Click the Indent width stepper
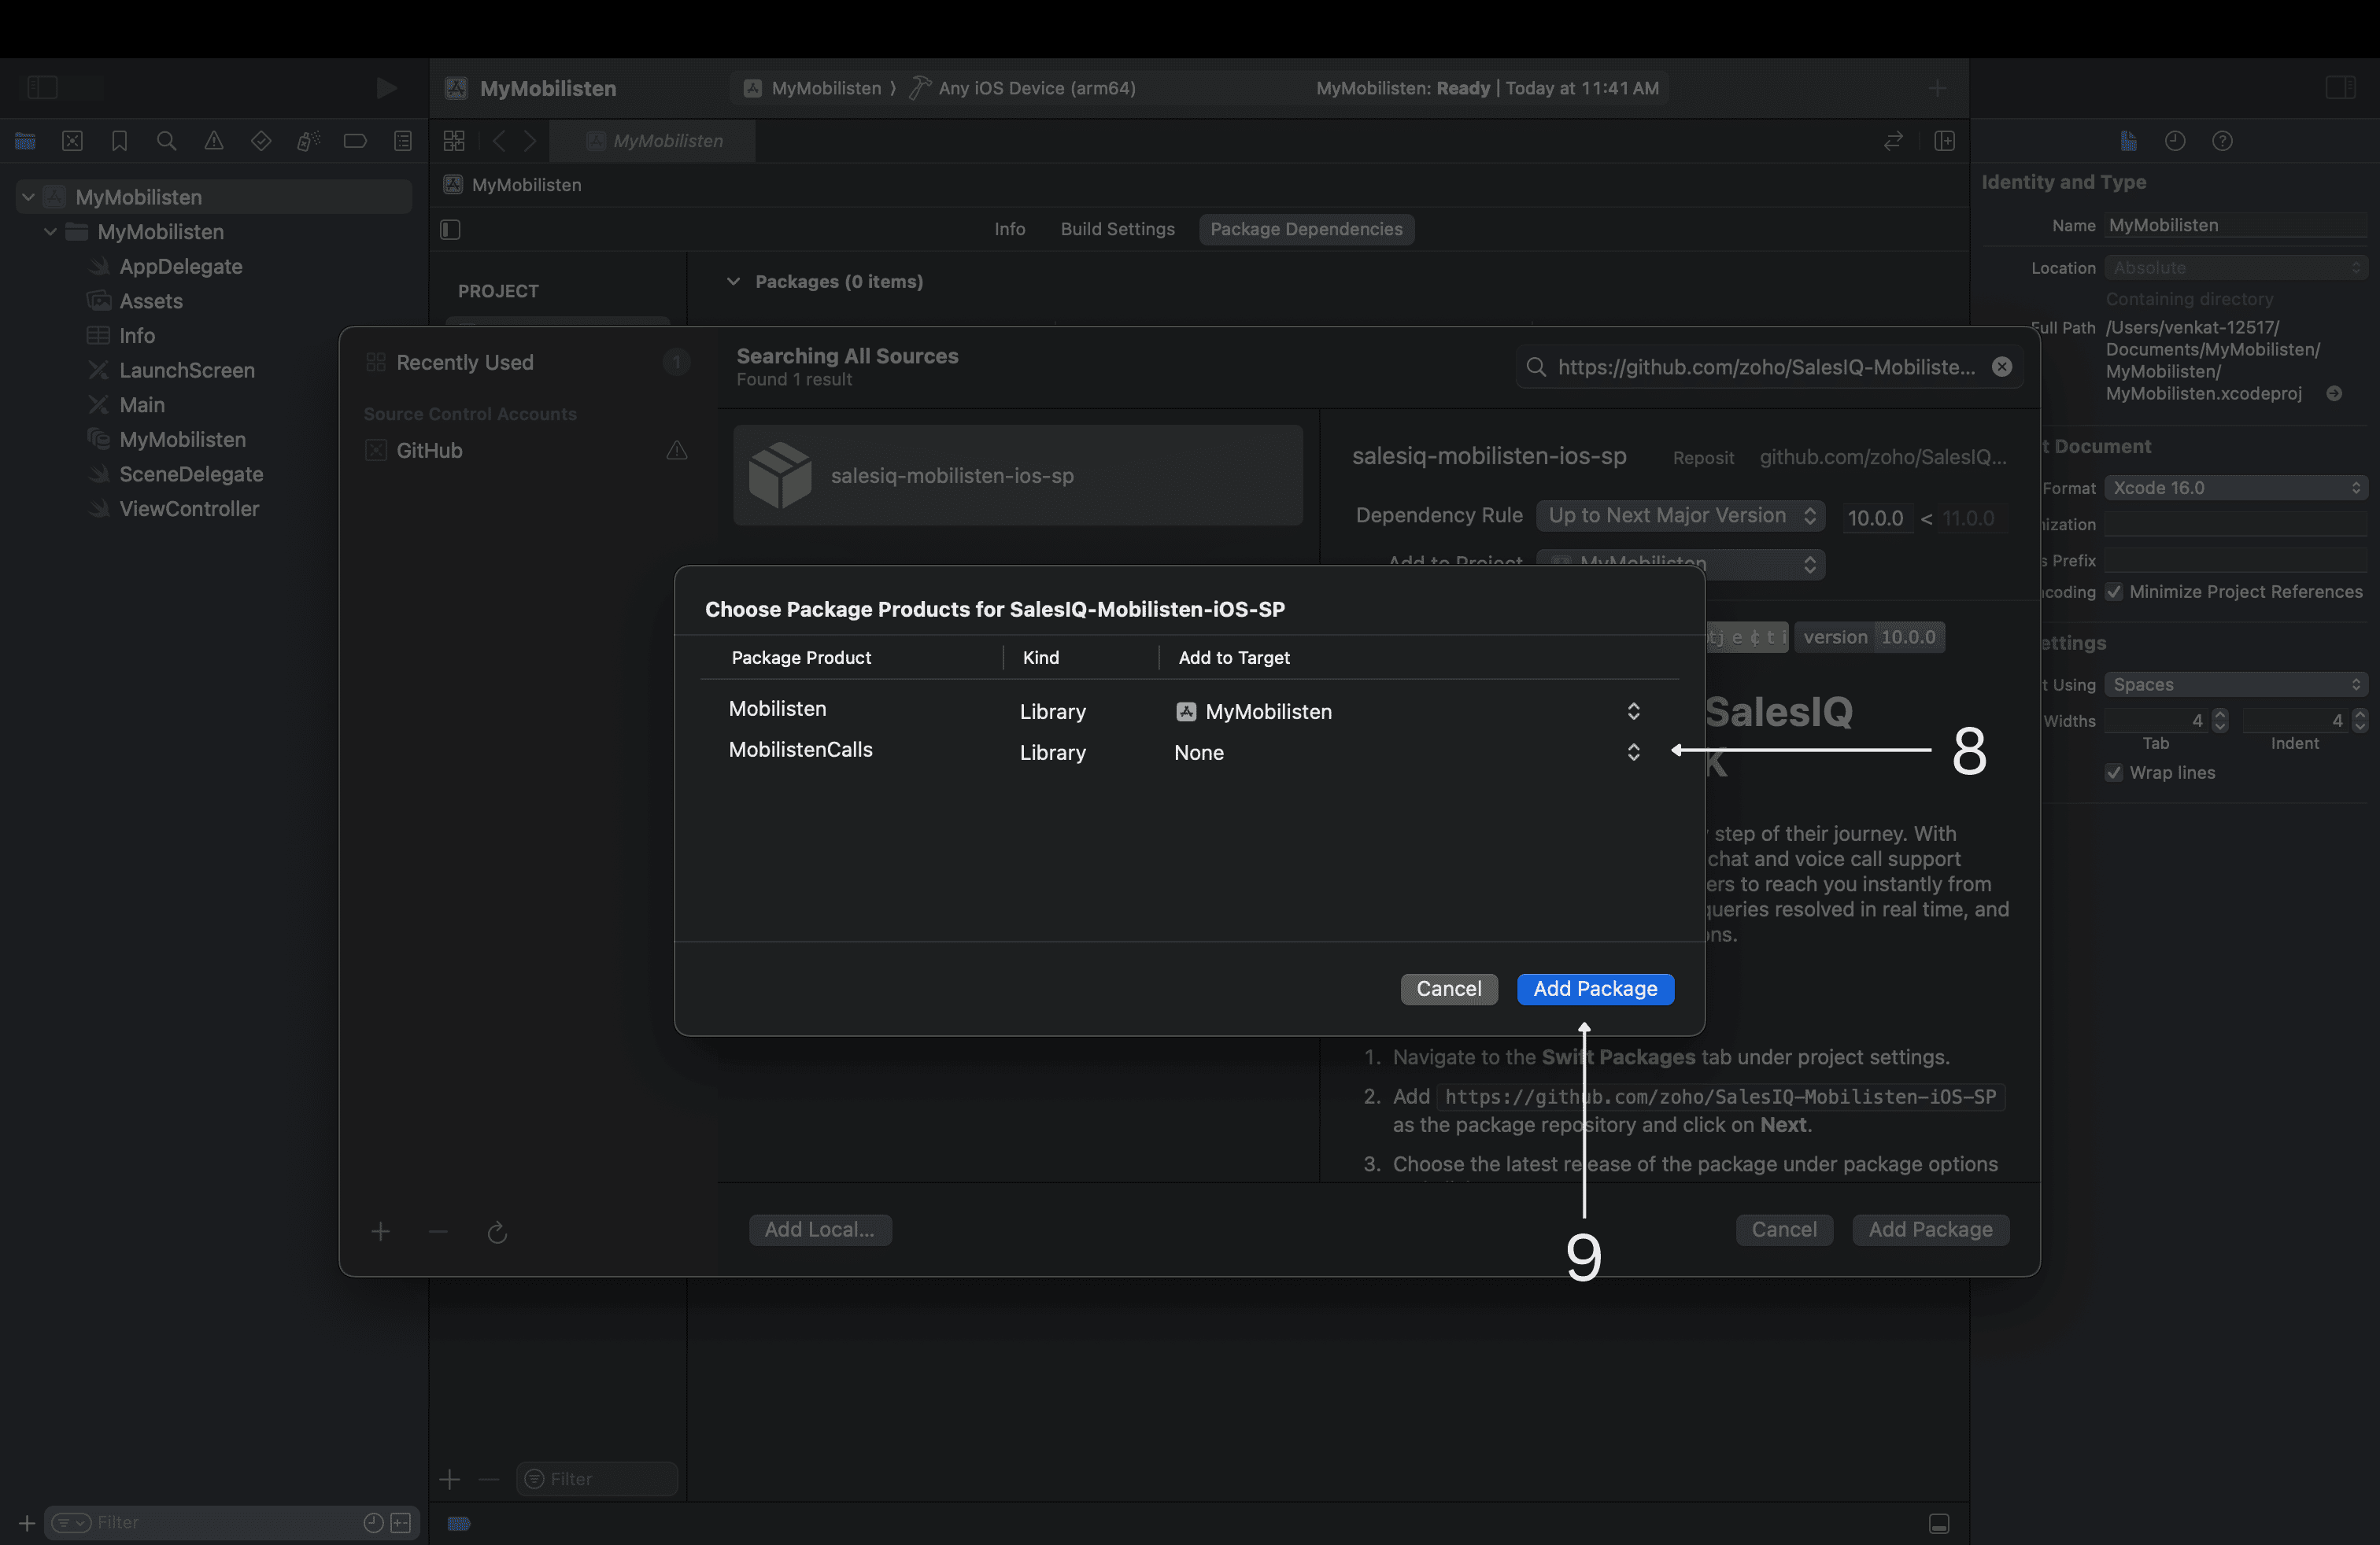This screenshot has width=2380, height=1545. coord(2360,721)
